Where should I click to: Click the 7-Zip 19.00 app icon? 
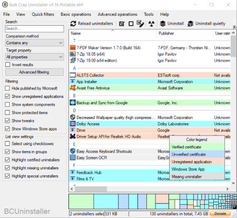(x=73, y=61)
